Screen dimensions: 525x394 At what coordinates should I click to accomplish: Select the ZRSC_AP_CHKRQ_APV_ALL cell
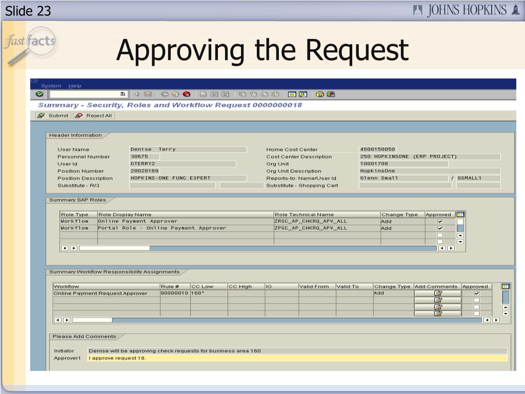tap(327, 221)
